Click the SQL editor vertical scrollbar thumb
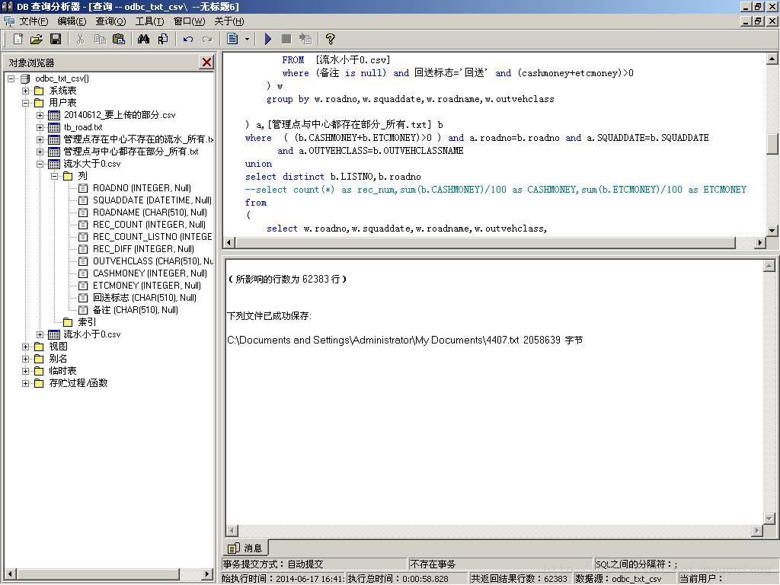The width and height of the screenshot is (780, 585). pos(772,144)
